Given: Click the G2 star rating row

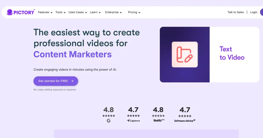Looking at the screenshot, I should point(109,116).
